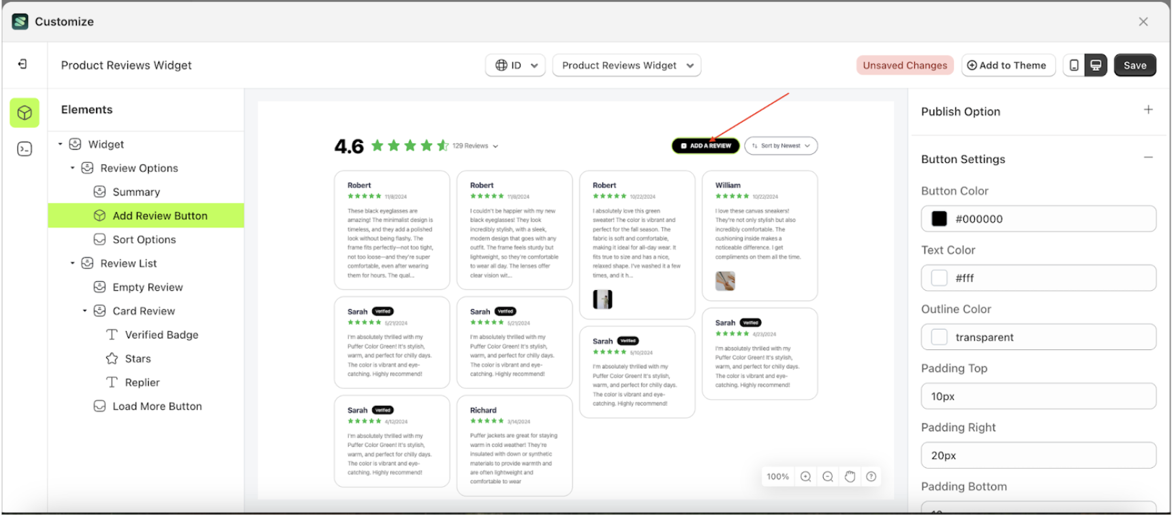Select Summary in the elements tree
The width and height of the screenshot is (1176, 519).
tap(136, 192)
